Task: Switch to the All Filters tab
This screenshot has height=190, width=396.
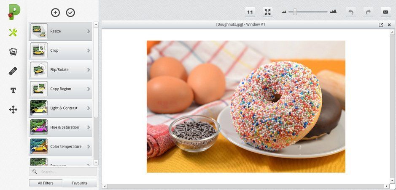Action: click(45, 183)
